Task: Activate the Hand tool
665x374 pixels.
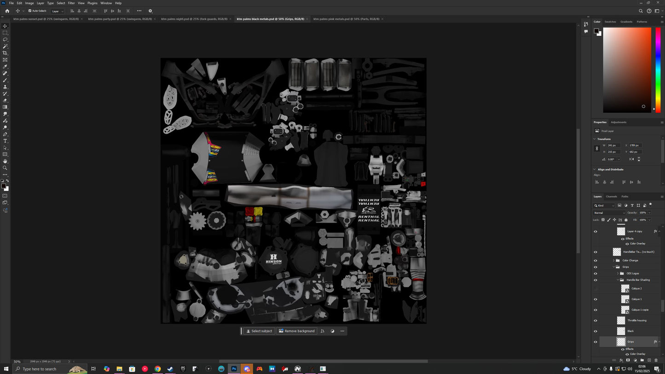Action: tap(5, 161)
